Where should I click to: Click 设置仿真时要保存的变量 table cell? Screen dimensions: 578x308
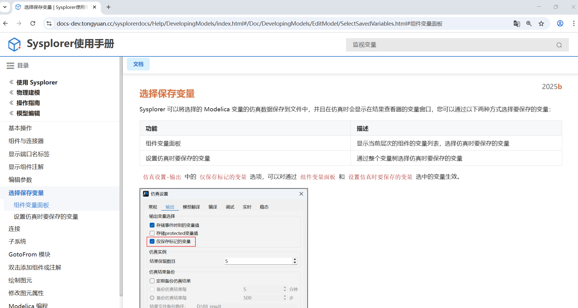pyautogui.click(x=245, y=158)
